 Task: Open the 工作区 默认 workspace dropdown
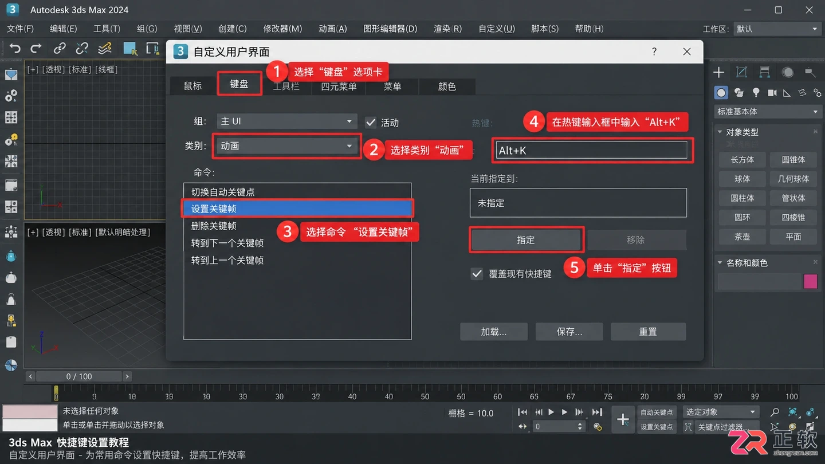click(777, 29)
